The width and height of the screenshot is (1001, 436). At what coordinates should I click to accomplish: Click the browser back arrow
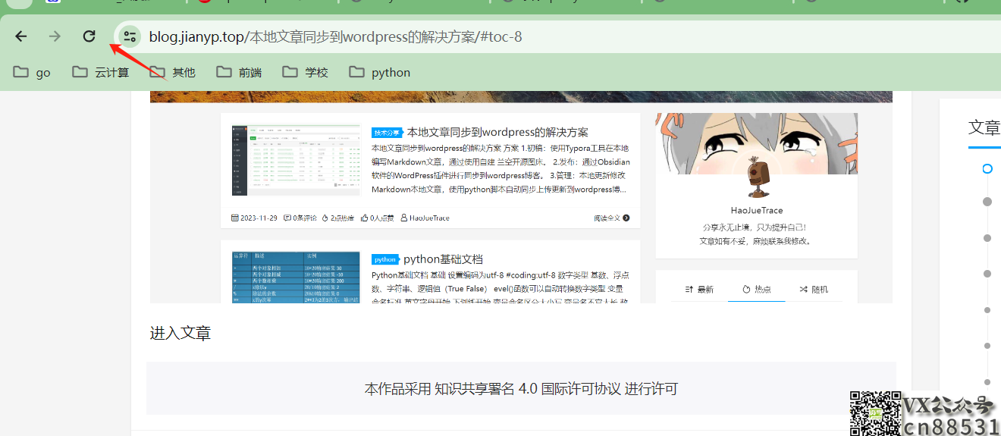21,36
